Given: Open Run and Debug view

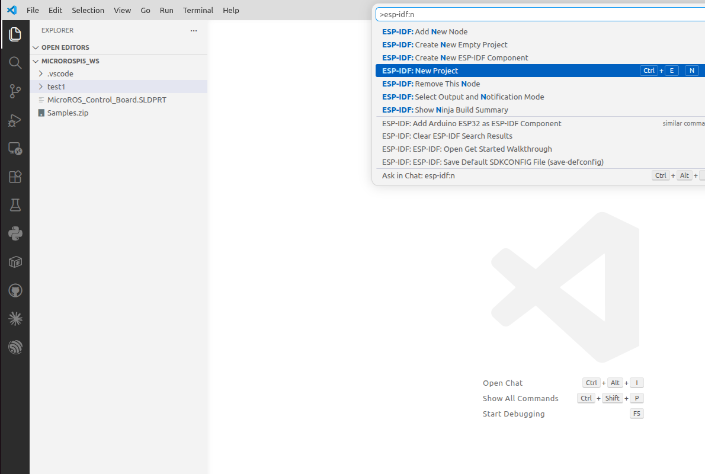Looking at the screenshot, I should (15, 120).
